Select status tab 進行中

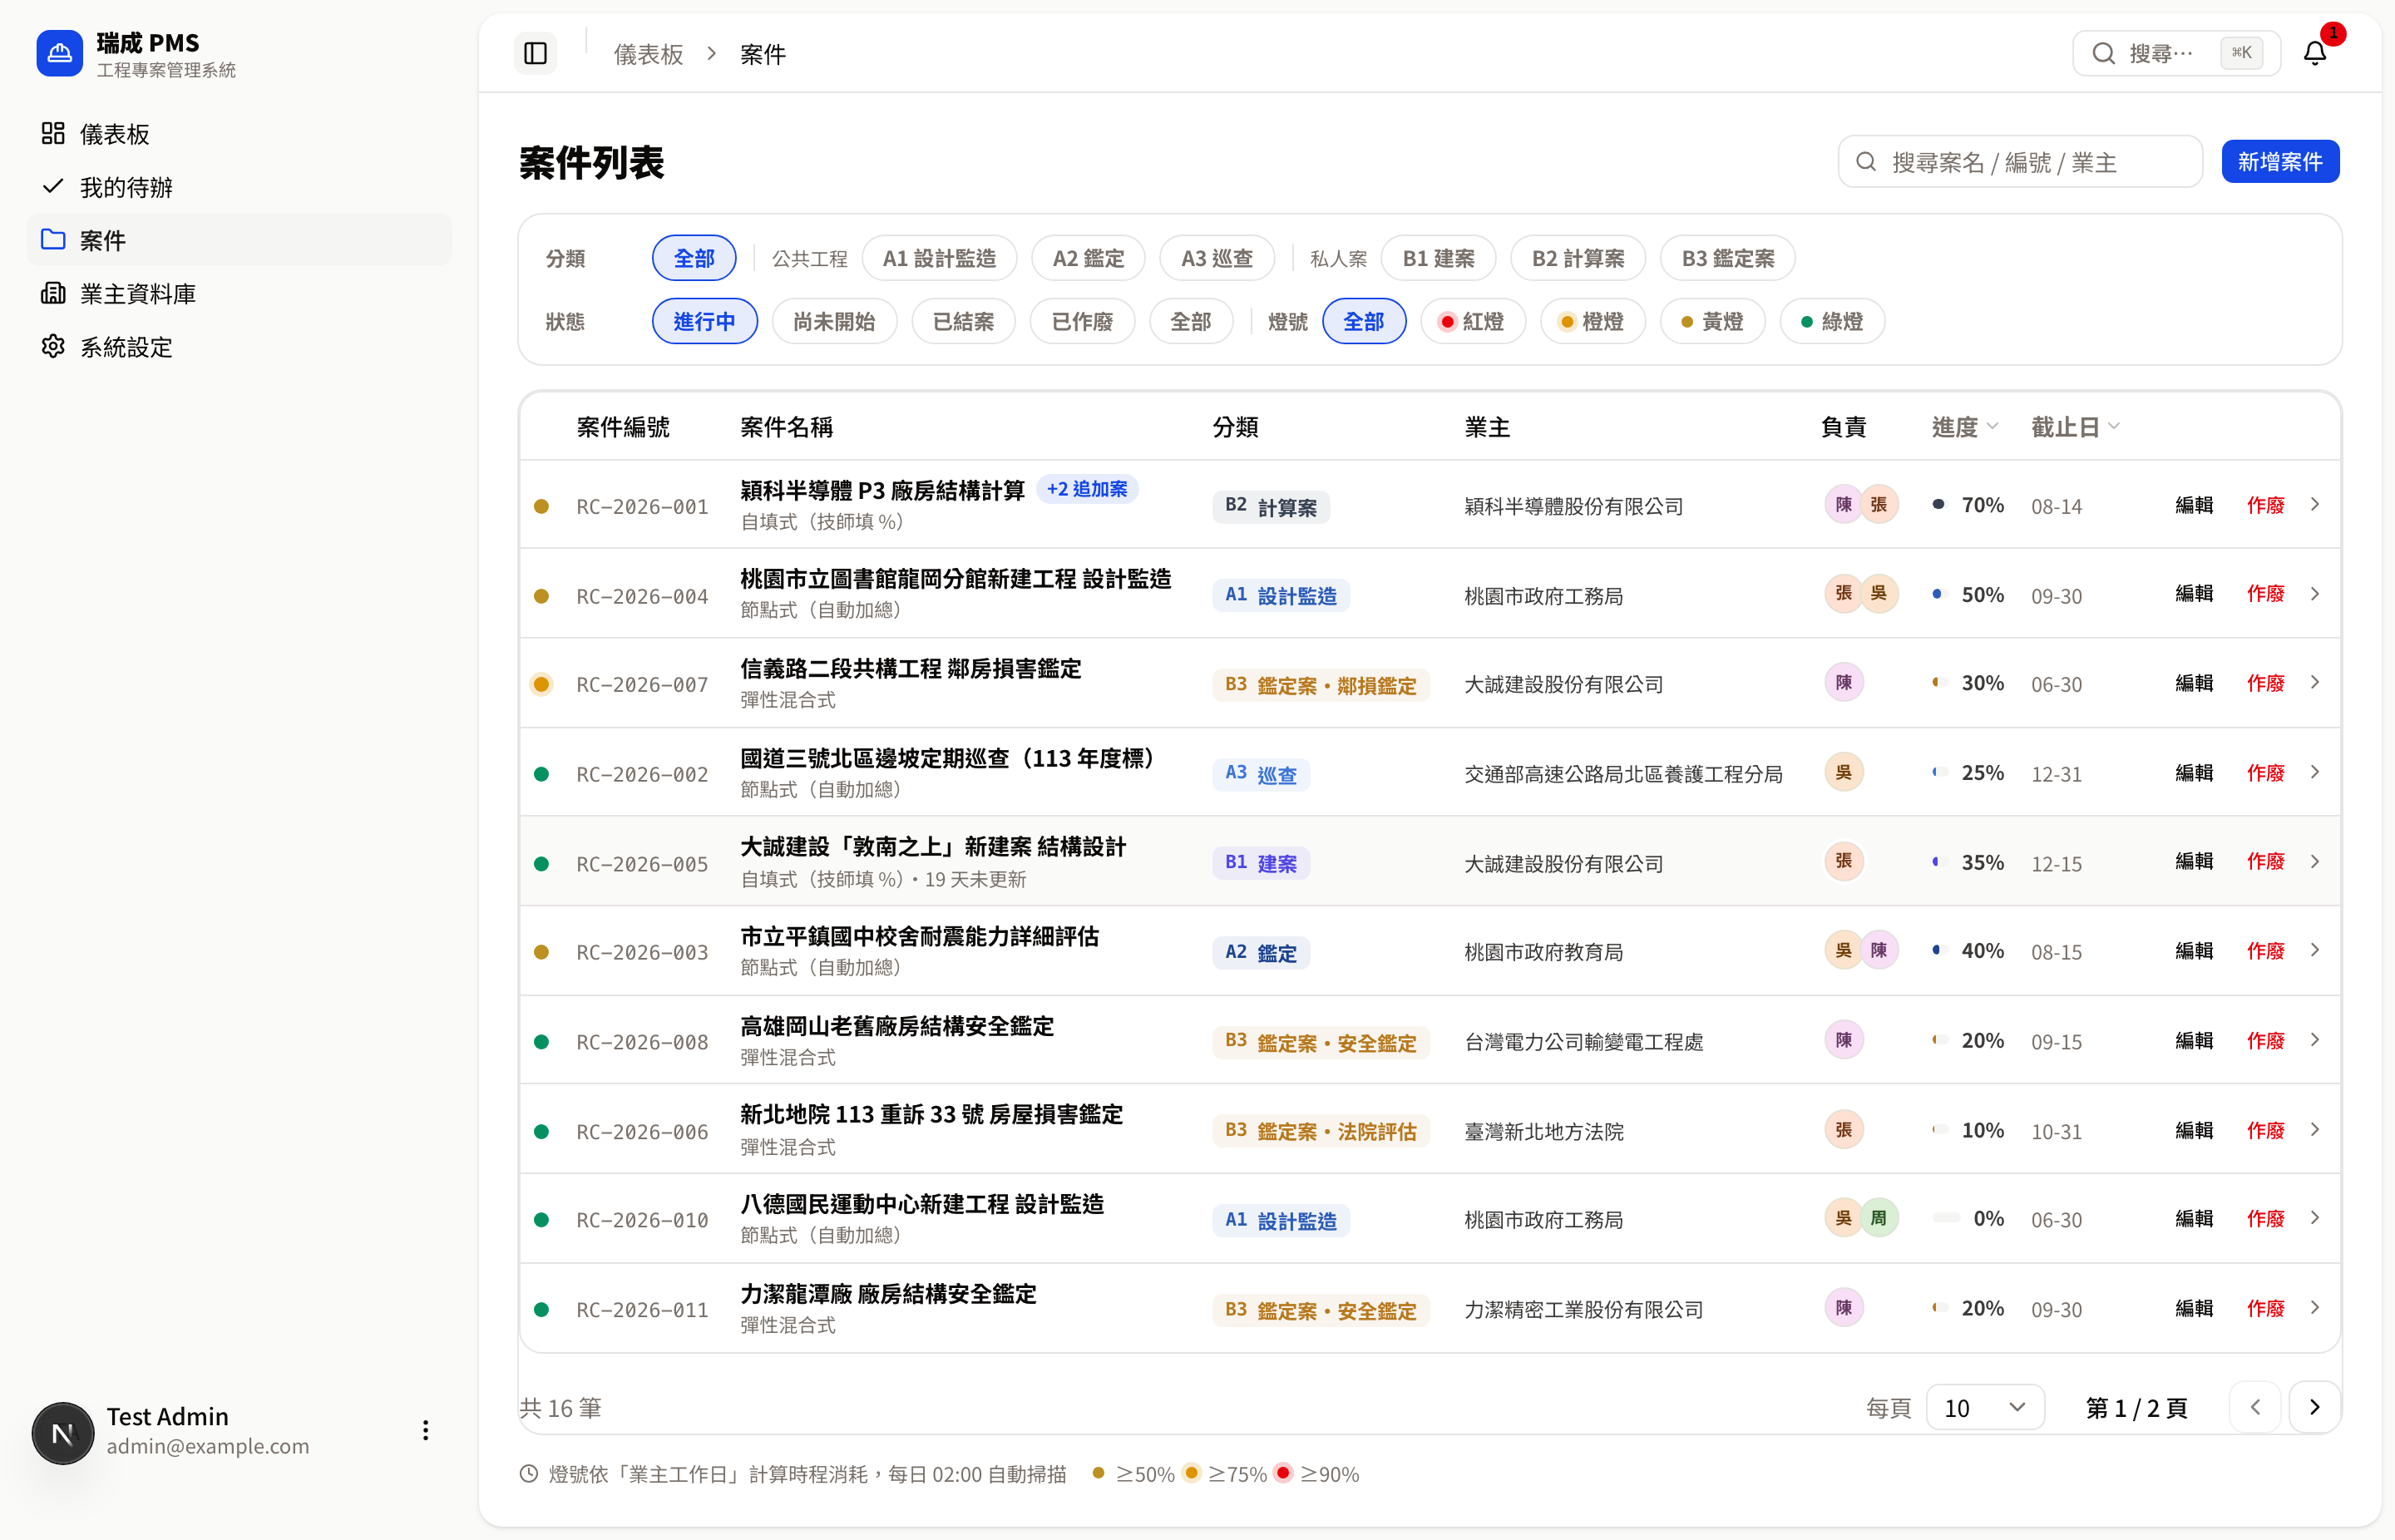704,321
